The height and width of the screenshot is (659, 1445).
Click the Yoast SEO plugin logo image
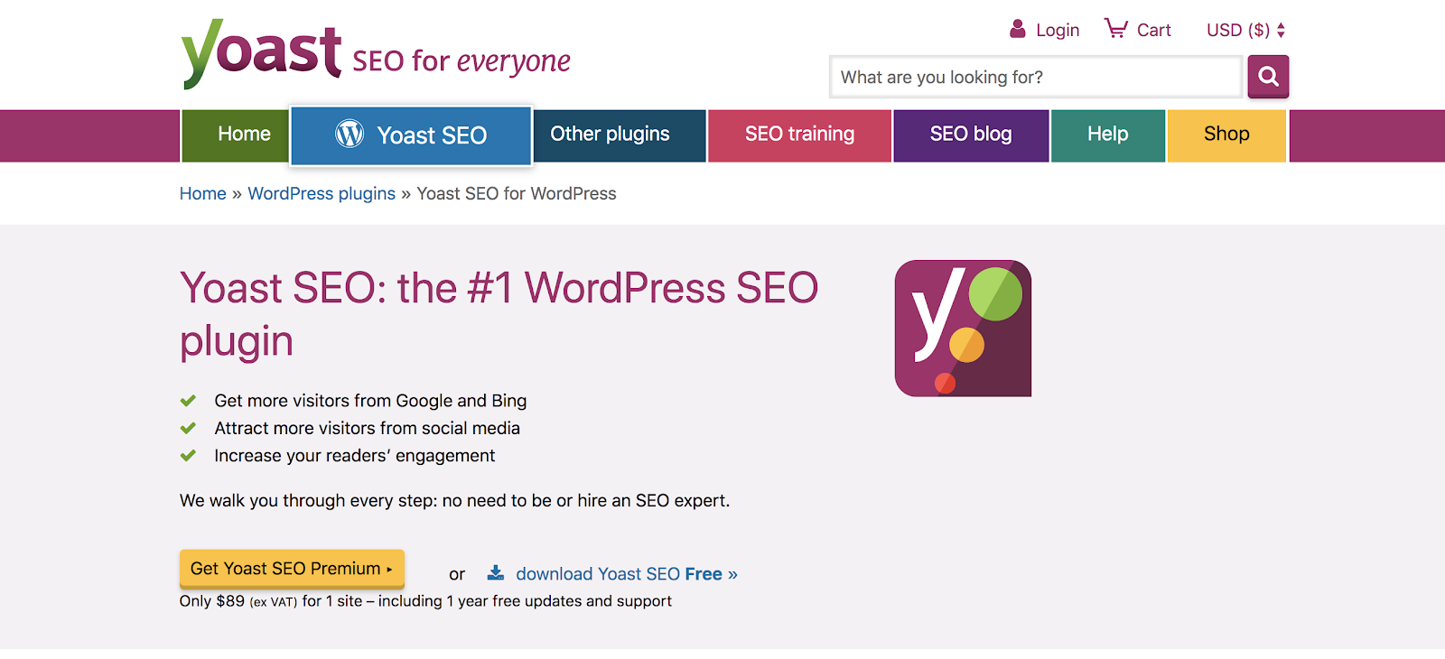pyautogui.click(x=961, y=328)
